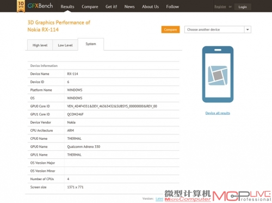Click the Device ID value 6
This screenshot has height=203, width=272.
pos(68,82)
